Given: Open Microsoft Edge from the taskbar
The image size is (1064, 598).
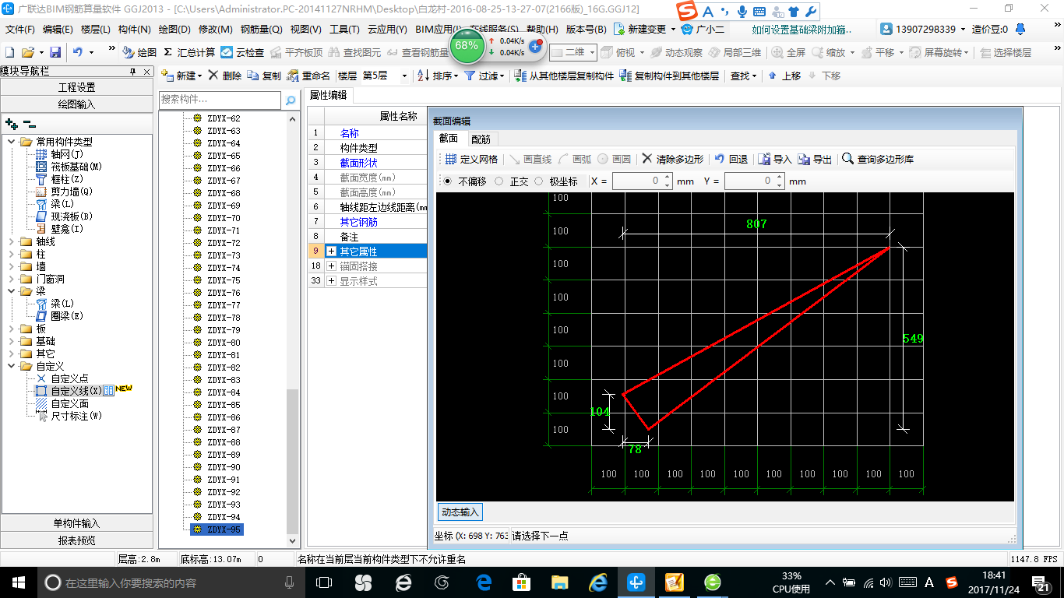Looking at the screenshot, I should (x=484, y=582).
